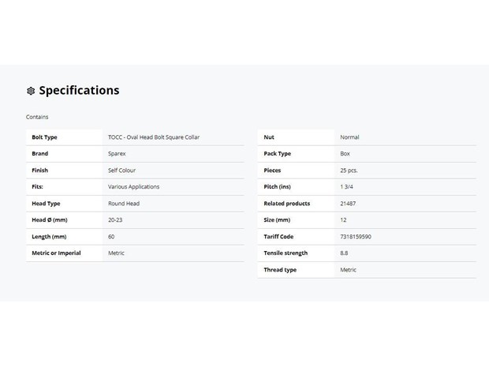Click the Contains label
489x367 pixels.
click(x=37, y=117)
